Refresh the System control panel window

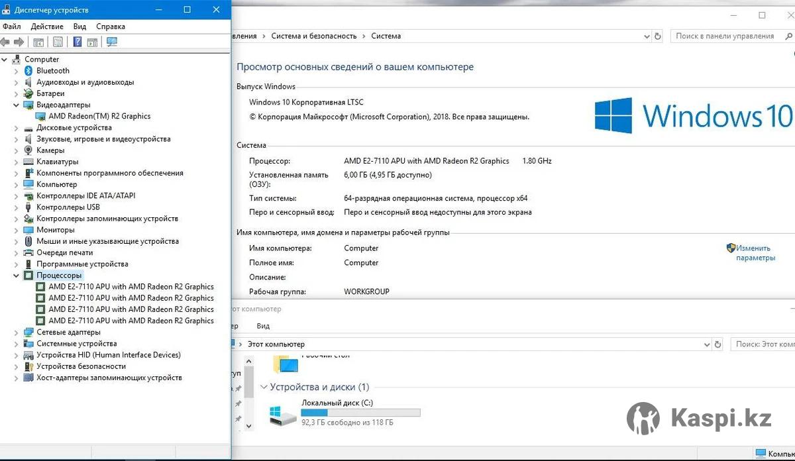click(657, 36)
